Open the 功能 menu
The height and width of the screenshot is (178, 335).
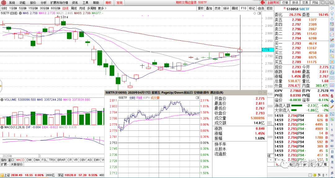[22, 3]
